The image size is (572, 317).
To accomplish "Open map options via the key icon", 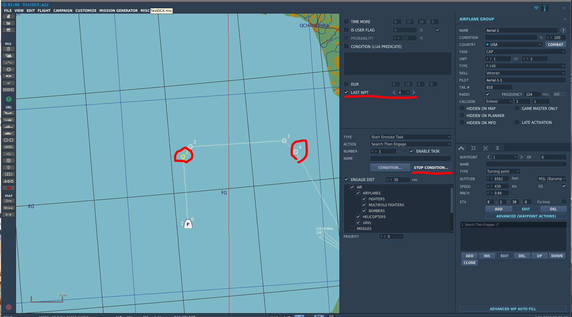I will click(9, 201).
